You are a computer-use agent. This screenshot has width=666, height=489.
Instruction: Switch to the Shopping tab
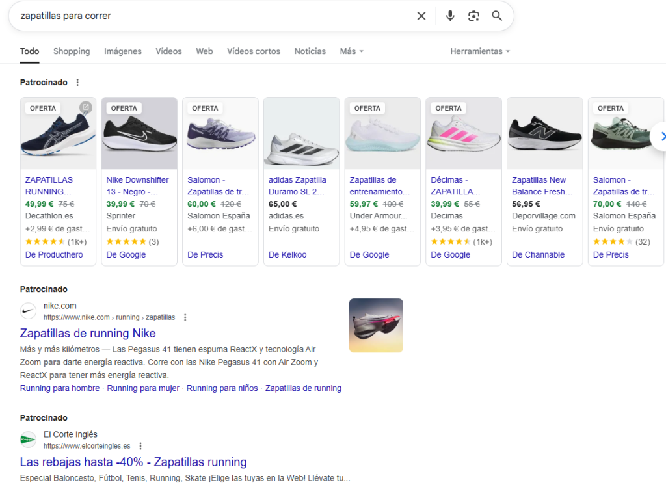[x=72, y=51]
